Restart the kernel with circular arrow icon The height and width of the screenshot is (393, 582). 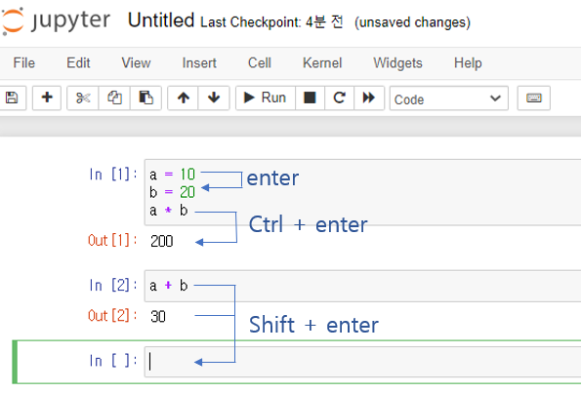pos(339,98)
